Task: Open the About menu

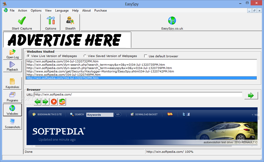Action: click(x=87, y=10)
